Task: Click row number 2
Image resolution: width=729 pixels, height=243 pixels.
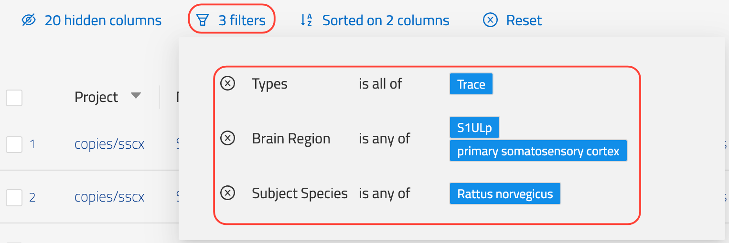Action: click(32, 197)
